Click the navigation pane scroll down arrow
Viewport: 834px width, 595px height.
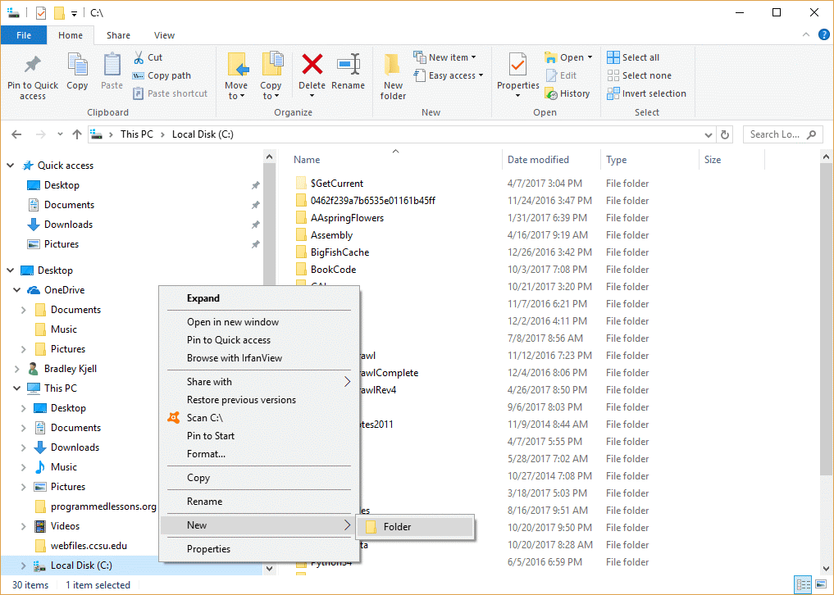pos(269,569)
